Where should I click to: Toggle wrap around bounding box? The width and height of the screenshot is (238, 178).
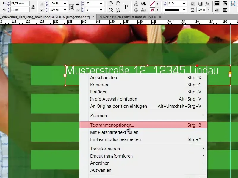click(225, 4)
